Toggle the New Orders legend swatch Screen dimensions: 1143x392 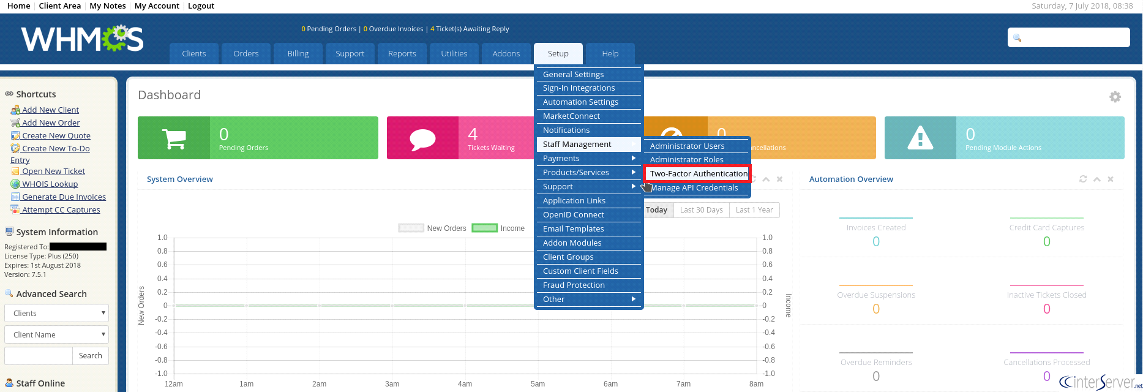(x=411, y=228)
